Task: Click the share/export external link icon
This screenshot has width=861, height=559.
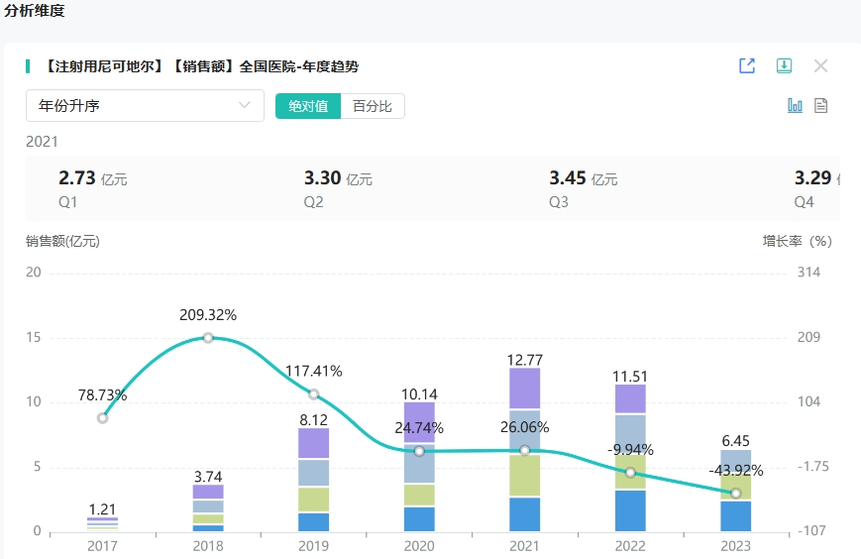Action: coord(747,66)
